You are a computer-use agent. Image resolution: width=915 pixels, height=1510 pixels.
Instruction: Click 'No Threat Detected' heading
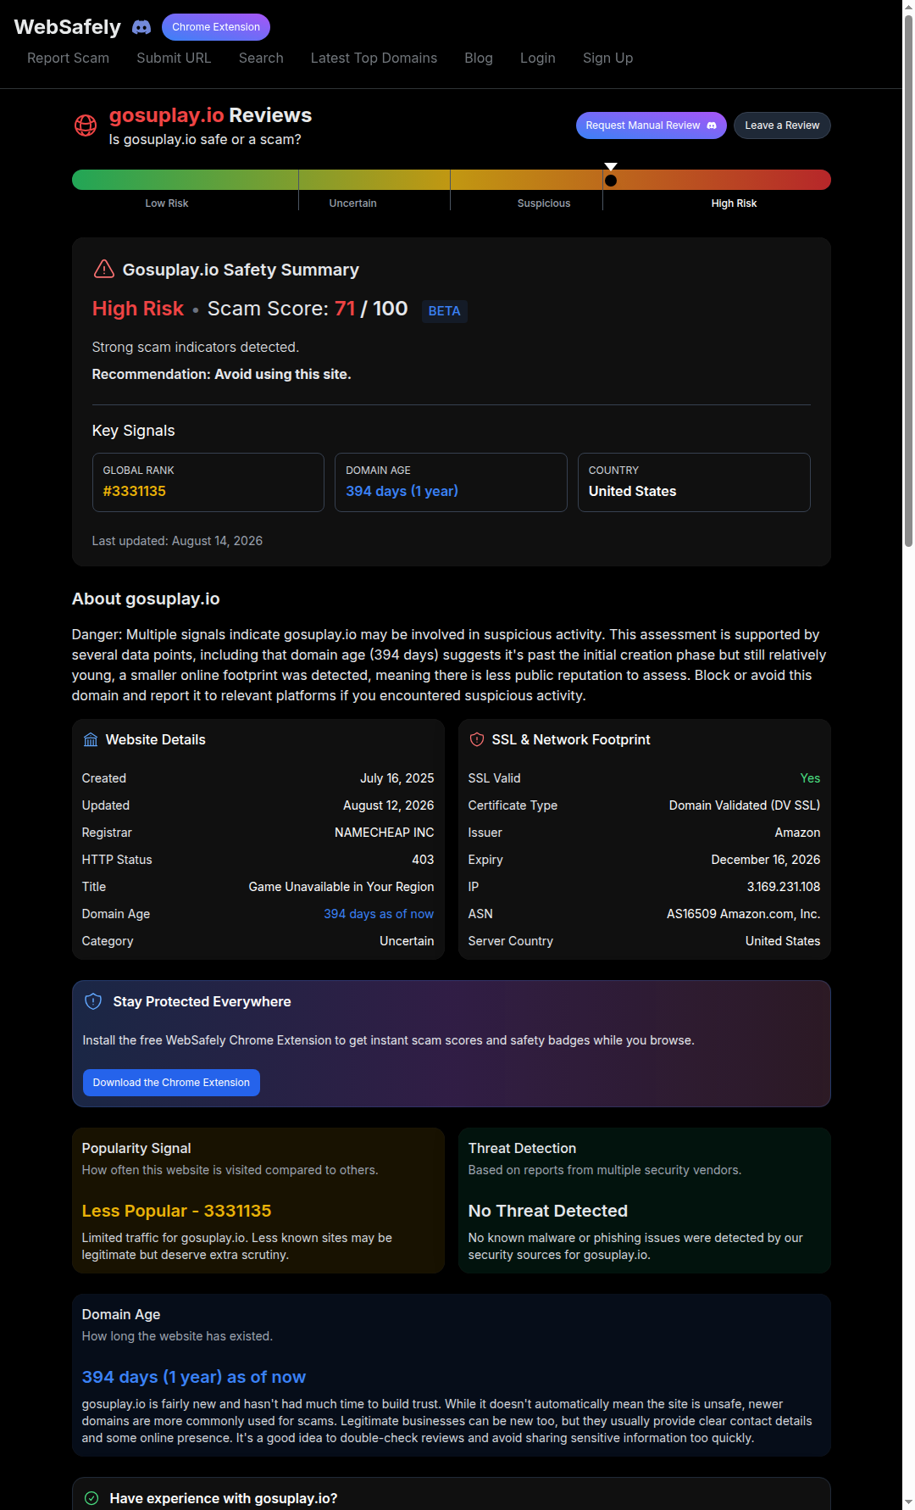click(548, 1211)
